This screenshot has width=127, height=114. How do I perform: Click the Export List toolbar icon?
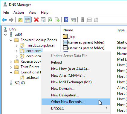(57, 20)
